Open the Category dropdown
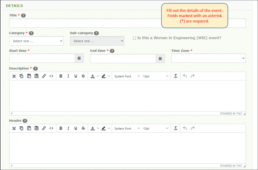 pos(36,41)
